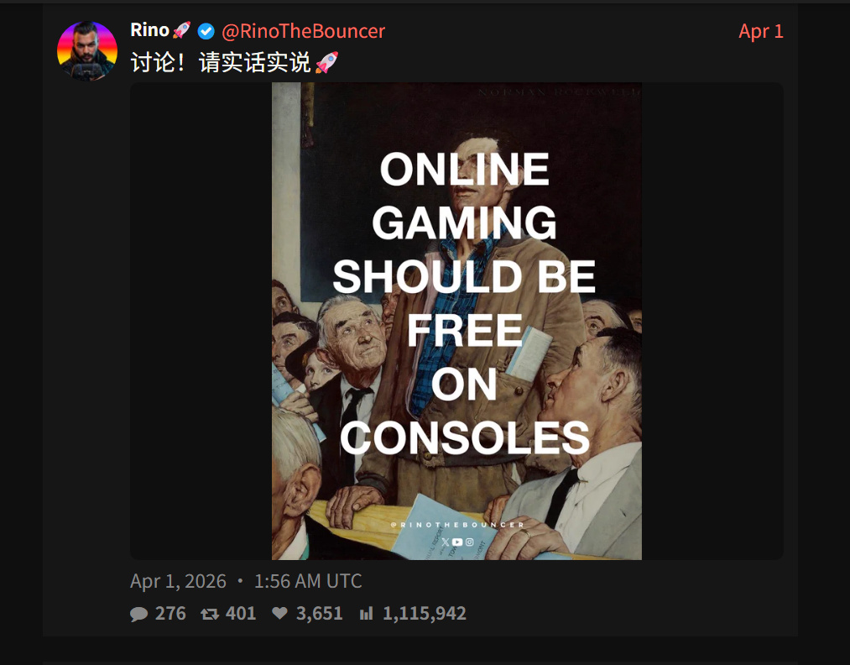This screenshot has width=850, height=665.
Task: Click the Apr 1, 2026 1:56 AM timestamp
Action: pos(246,581)
